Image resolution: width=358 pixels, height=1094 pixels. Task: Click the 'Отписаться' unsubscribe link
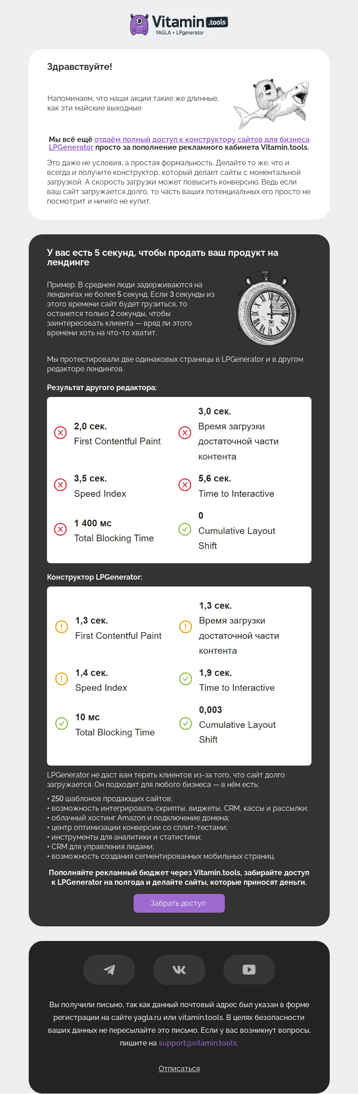click(179, 1068)
